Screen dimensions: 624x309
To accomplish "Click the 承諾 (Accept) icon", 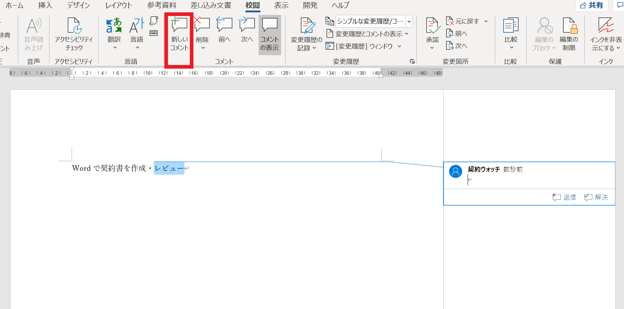I will (x=432, y=30).
